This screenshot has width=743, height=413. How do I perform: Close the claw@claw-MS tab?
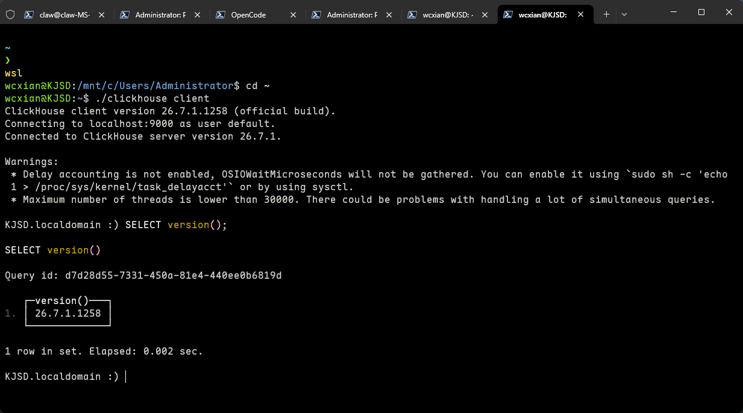point(102,14)
